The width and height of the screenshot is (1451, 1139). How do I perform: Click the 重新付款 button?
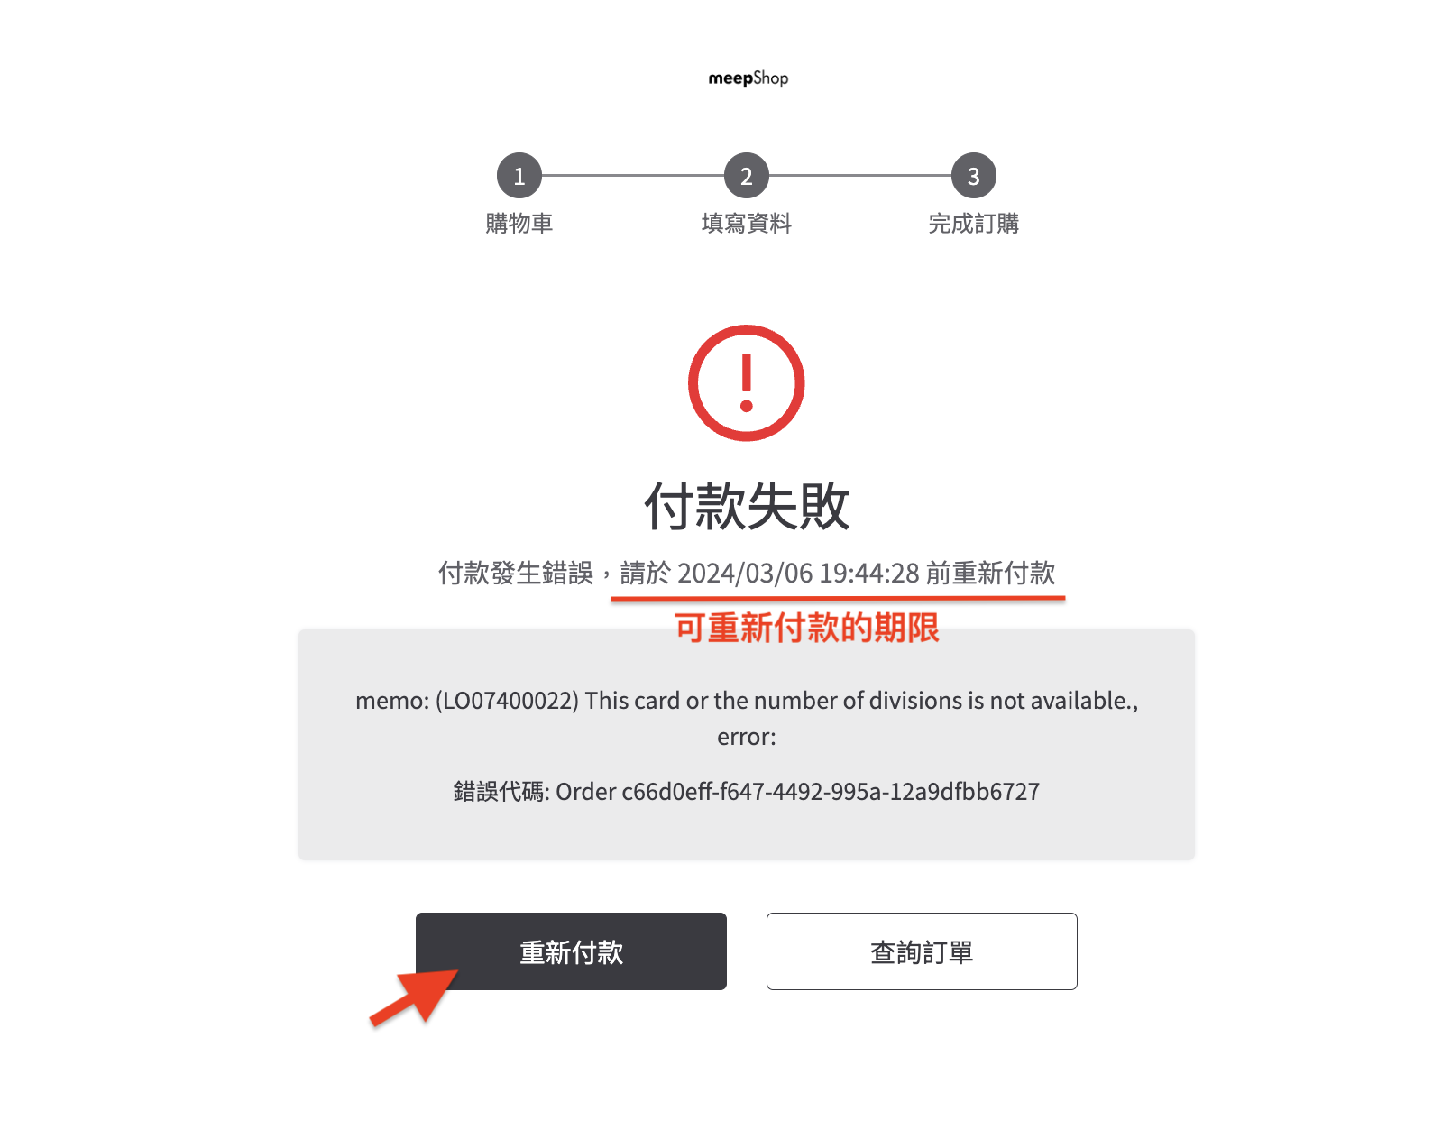[571, 951]
